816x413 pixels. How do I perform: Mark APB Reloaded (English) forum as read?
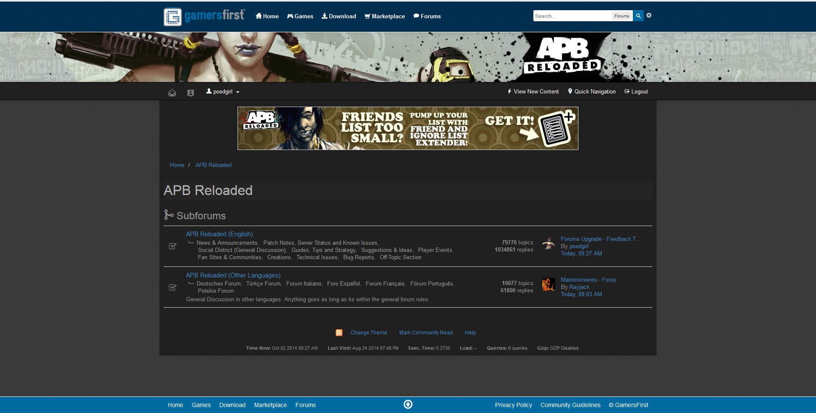172,246
